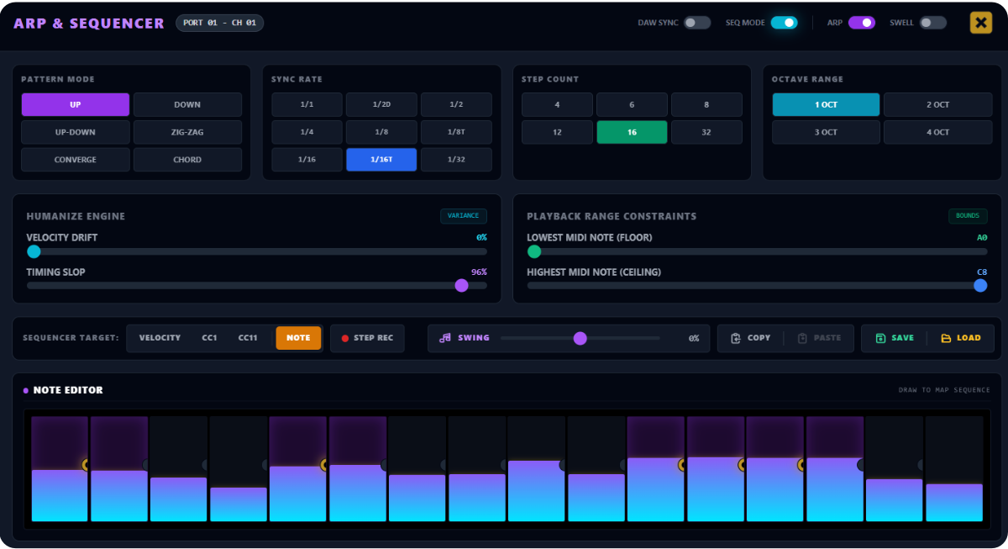Set sync rate to 1/2D
This screenshot has height=549, width=1008.
click(x=381, y=104)
